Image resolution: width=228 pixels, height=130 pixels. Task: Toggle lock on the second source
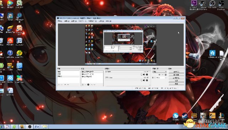(85, 74)
